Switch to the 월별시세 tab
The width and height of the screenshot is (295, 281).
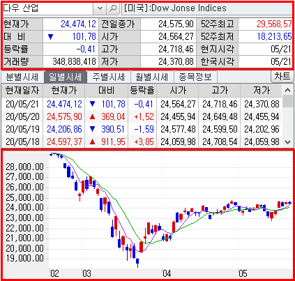pos(152,77)
